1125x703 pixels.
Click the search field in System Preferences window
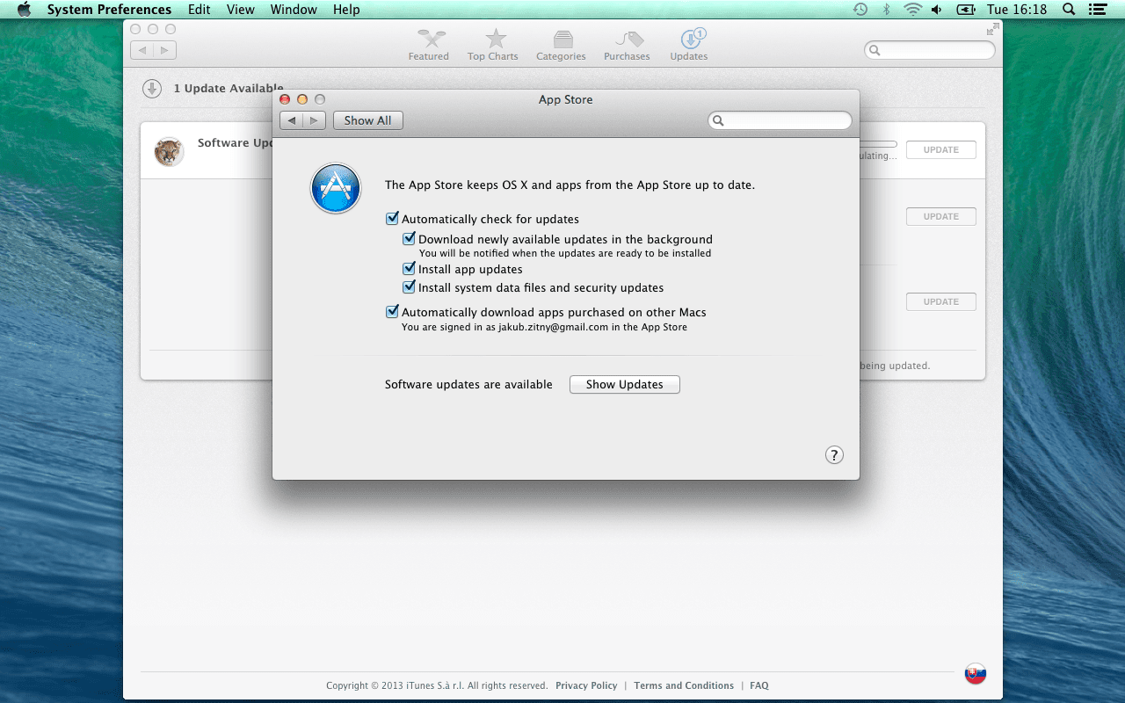tap(780, 120)
